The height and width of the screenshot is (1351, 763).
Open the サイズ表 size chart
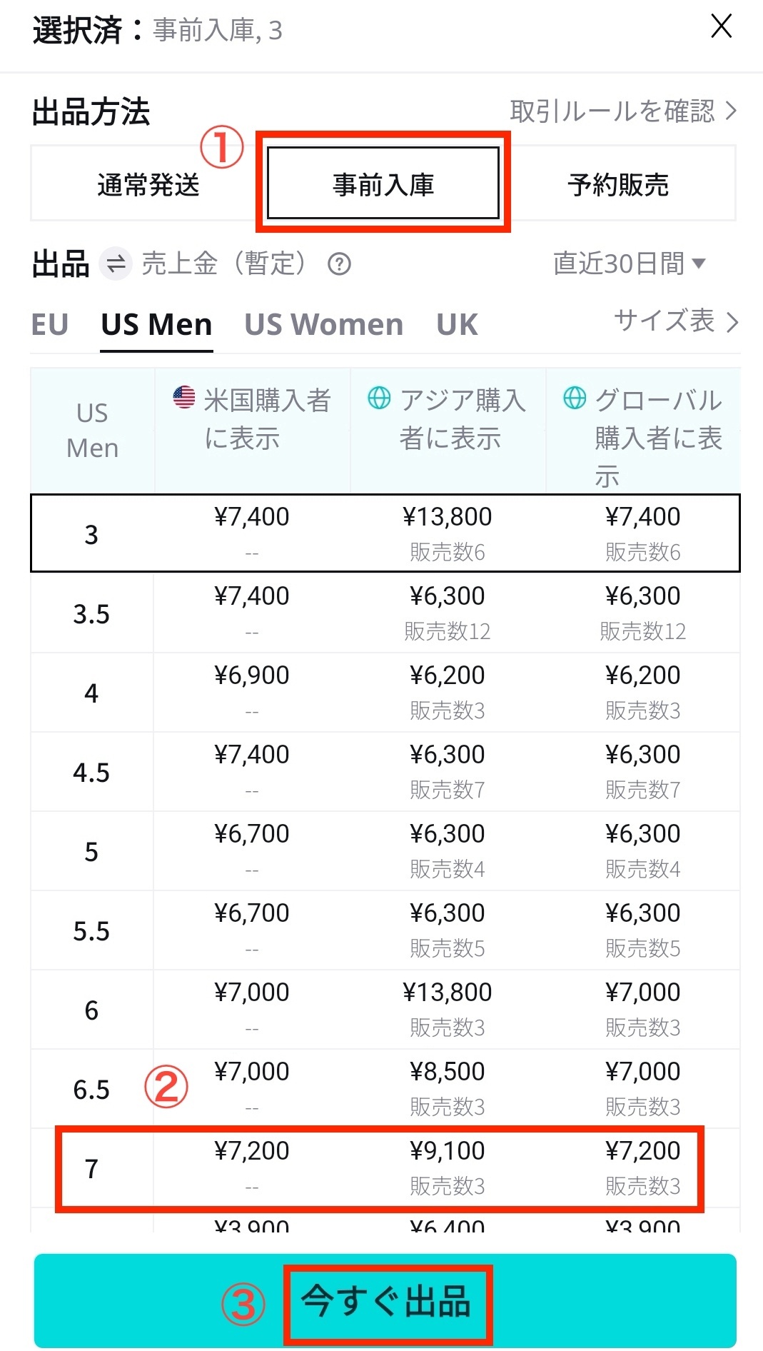point(675,321)
